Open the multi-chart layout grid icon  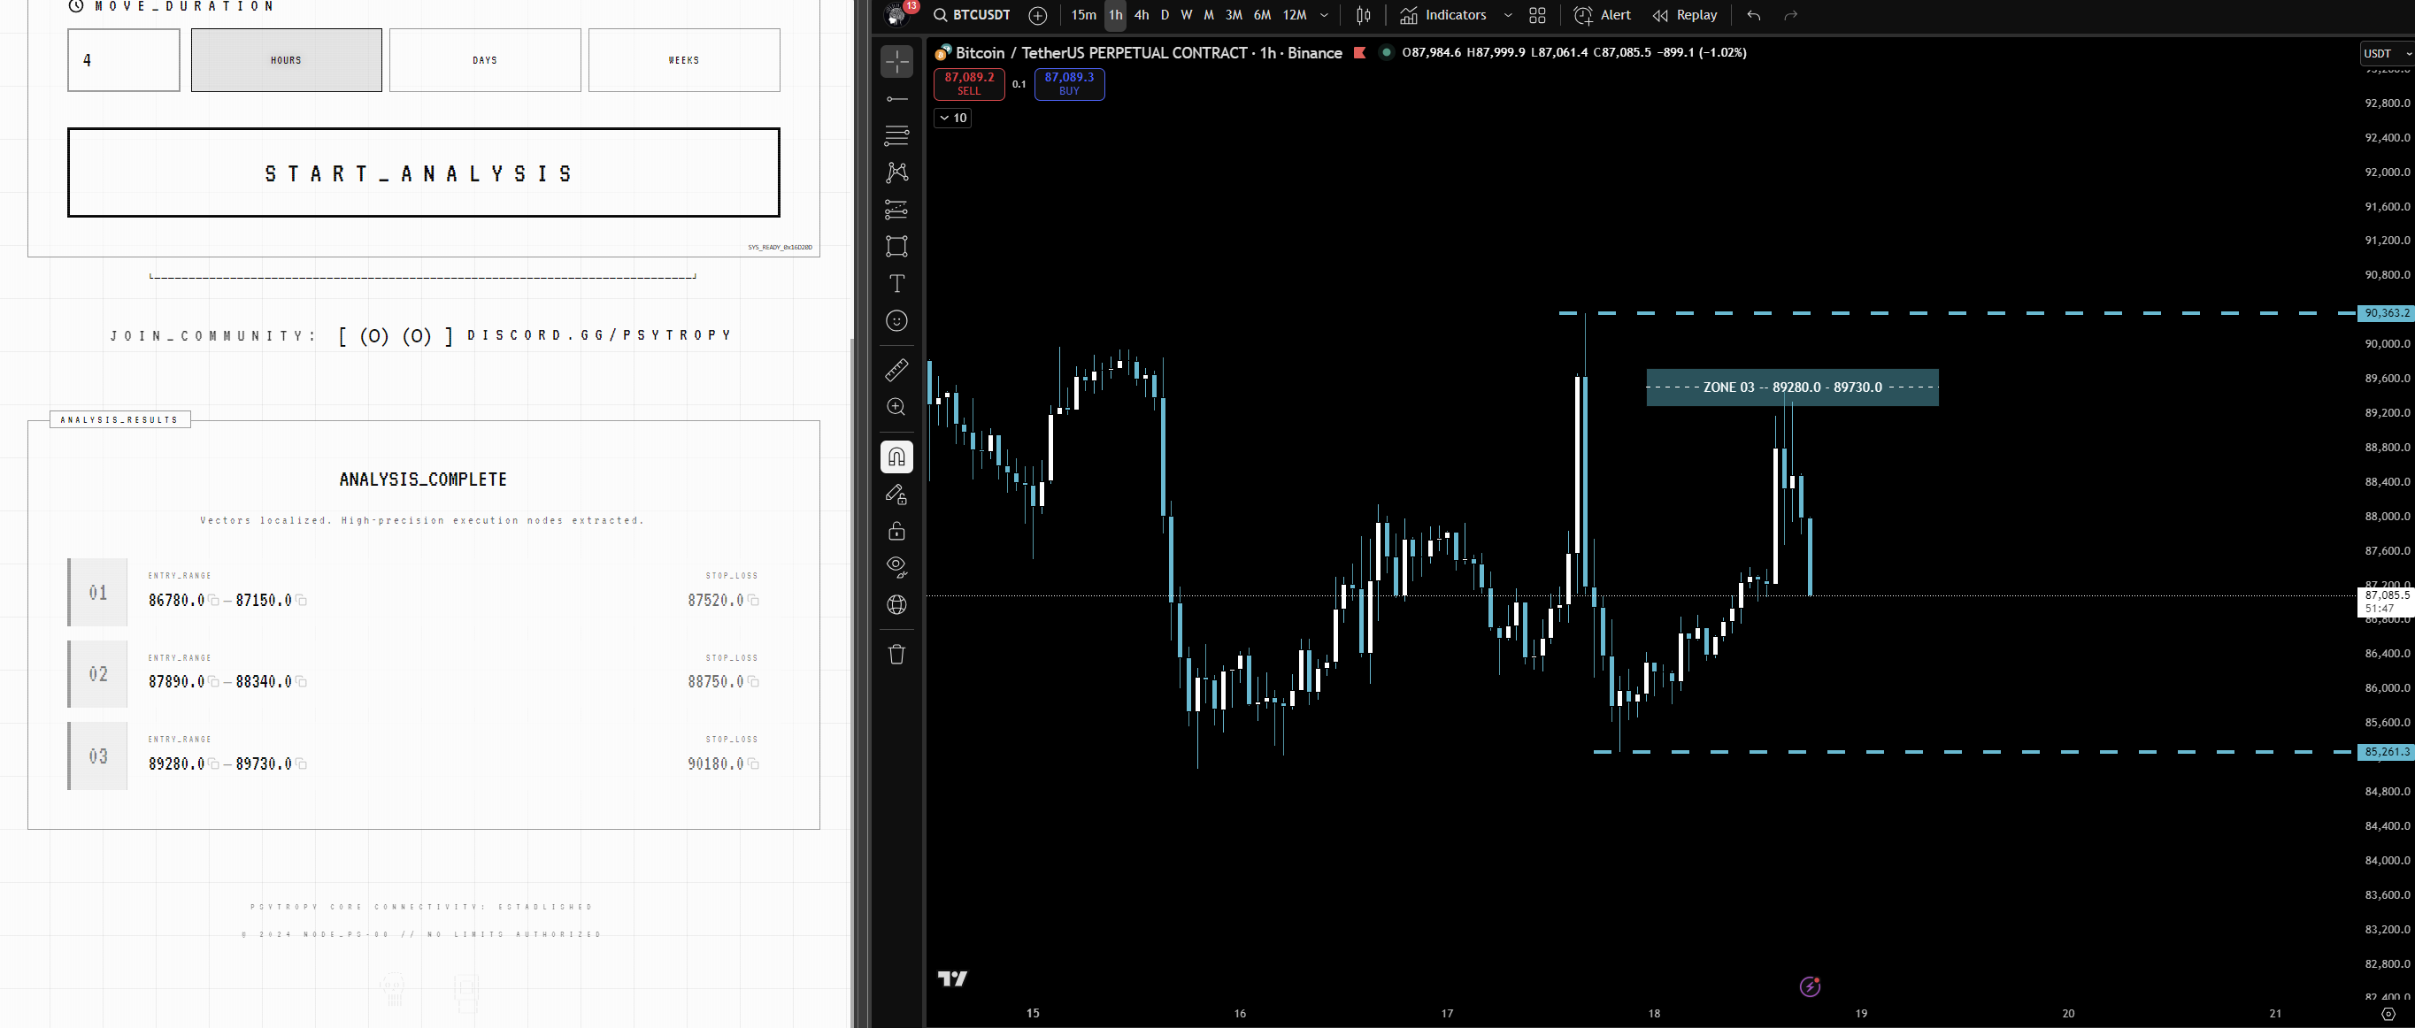(1537, 15)
